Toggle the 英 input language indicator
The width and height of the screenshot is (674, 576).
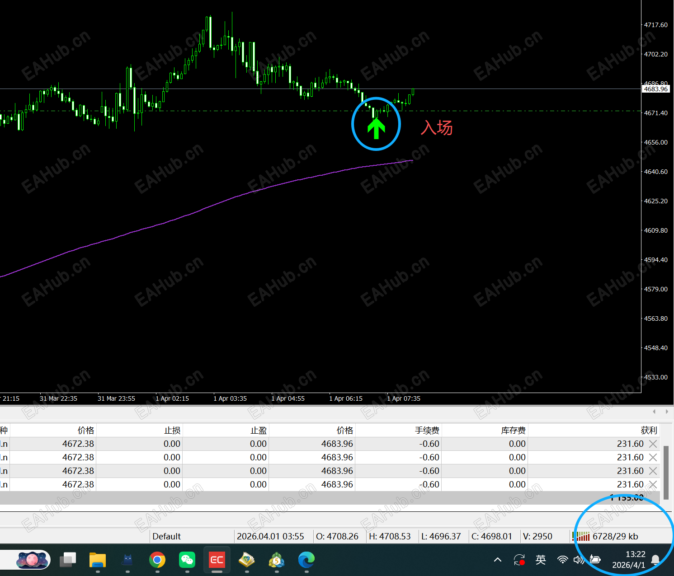click(x=541, y=560)
